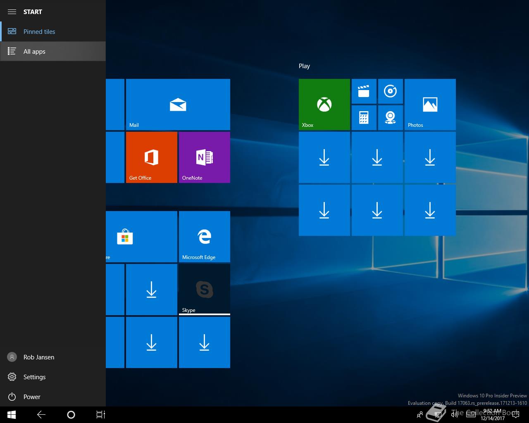The image size is (529, 423).
Task: Open the Photos tile
Action: (x=430, y=105)
